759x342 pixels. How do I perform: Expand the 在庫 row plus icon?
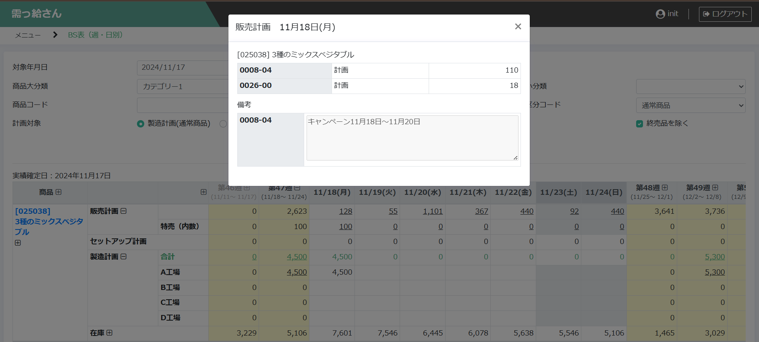(x=110, y=333)
